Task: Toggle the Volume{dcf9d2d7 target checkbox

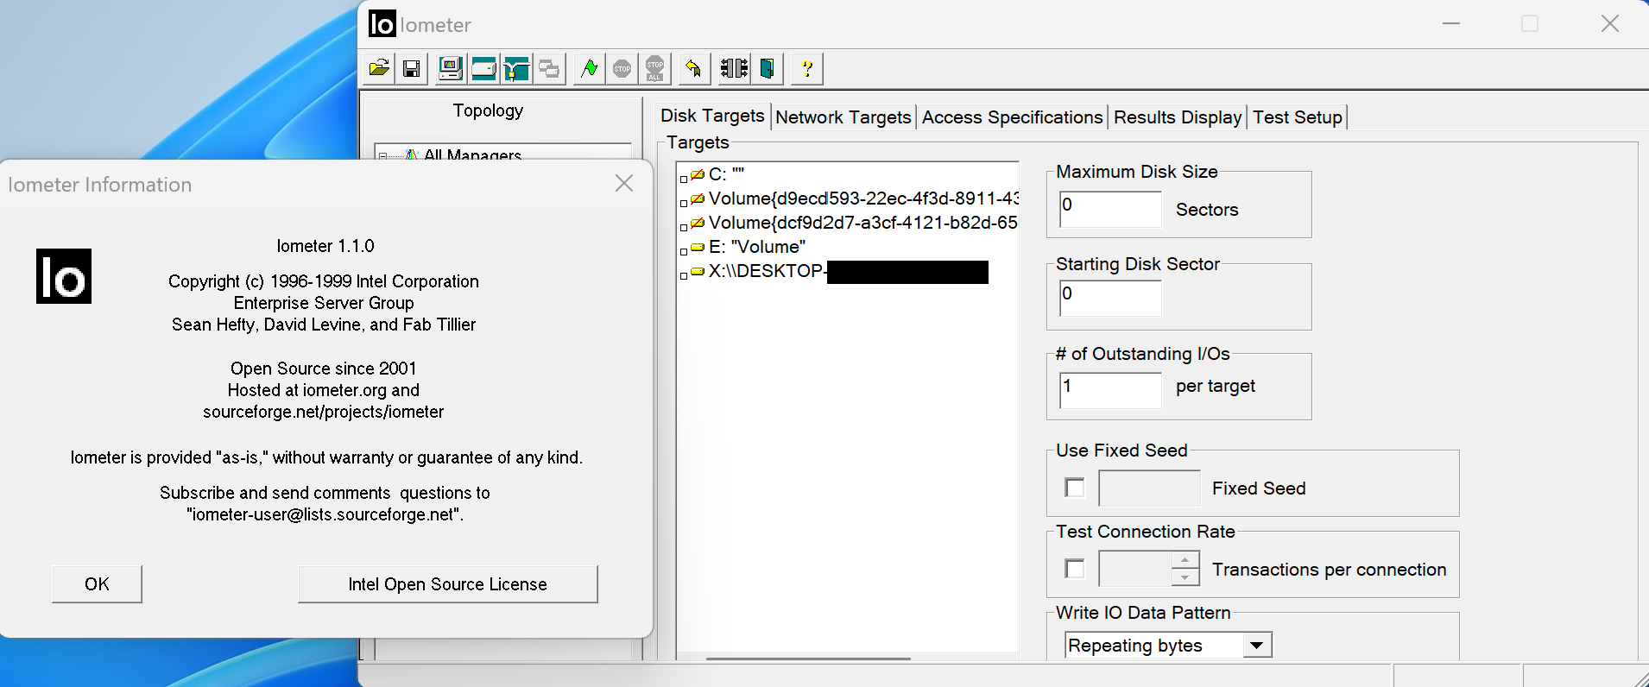Action: 684,227
